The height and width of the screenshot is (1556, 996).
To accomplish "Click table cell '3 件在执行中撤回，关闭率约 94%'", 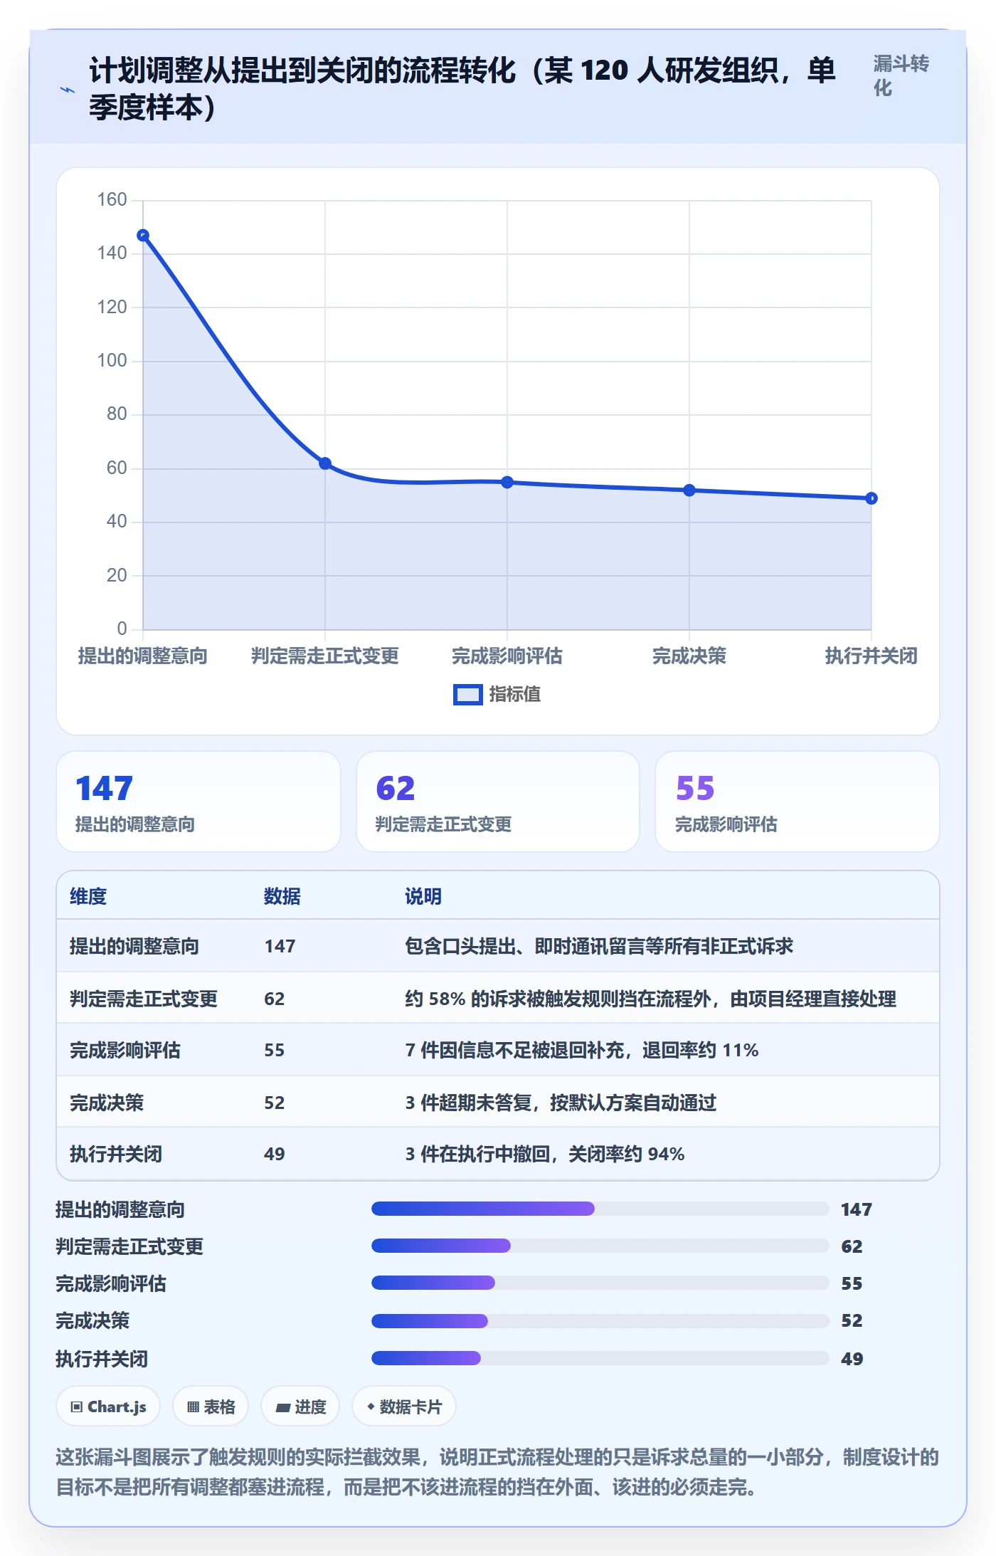I will pyautogui.click(x=545, y=1154).
